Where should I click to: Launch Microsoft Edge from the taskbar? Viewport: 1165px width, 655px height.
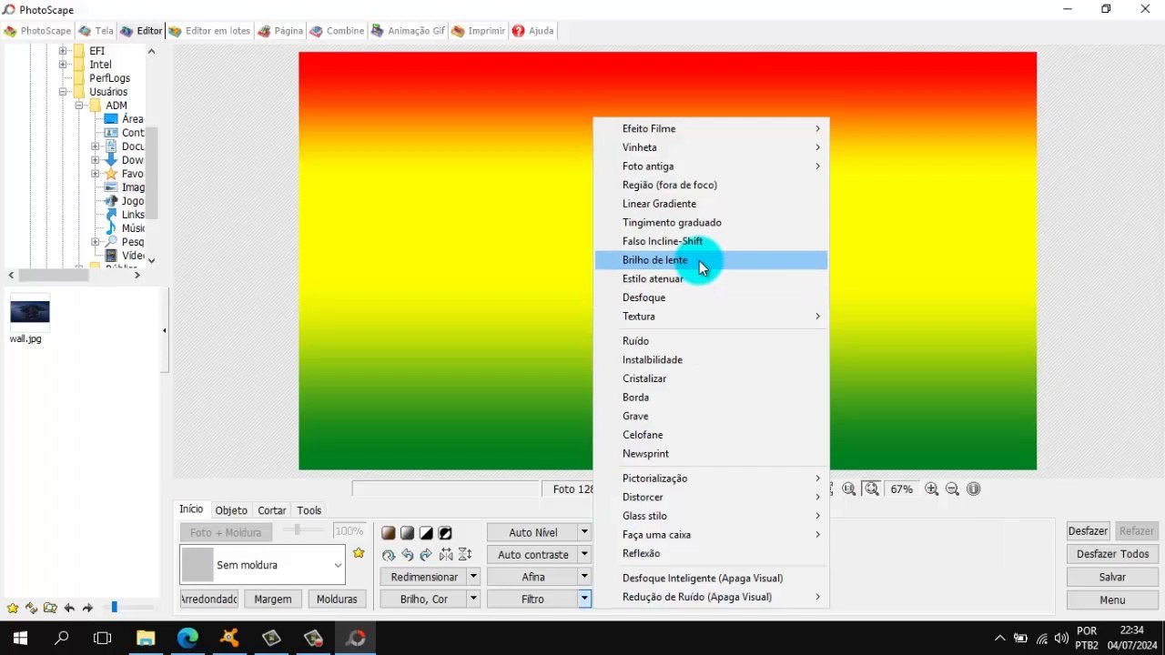(187, 639)
